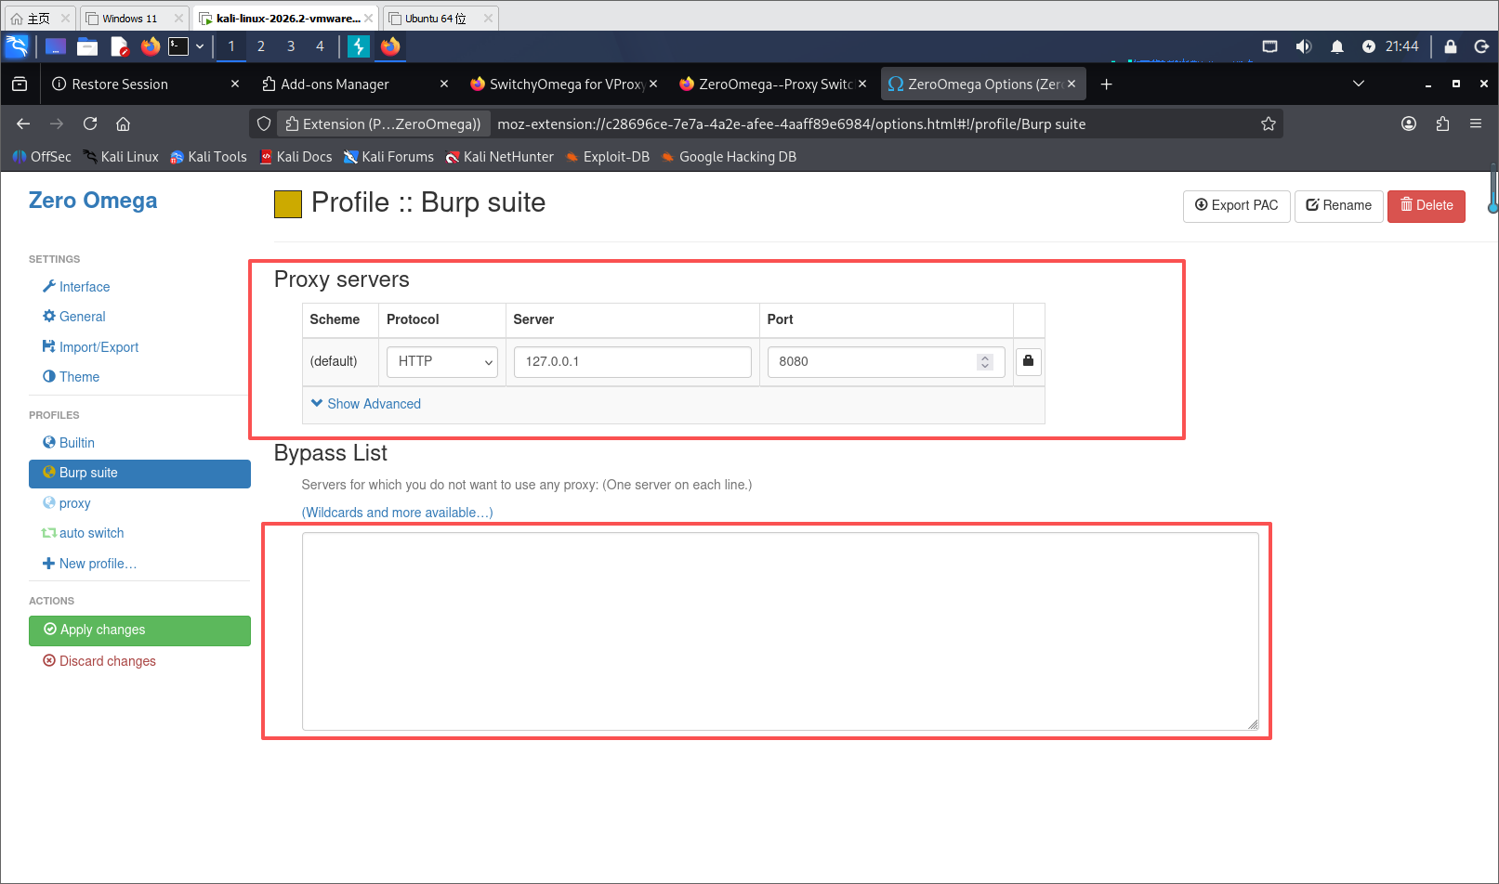Switch to the Windows 11 VM tab
Screen dimensions: 1499x884
(x=135, y=19)
